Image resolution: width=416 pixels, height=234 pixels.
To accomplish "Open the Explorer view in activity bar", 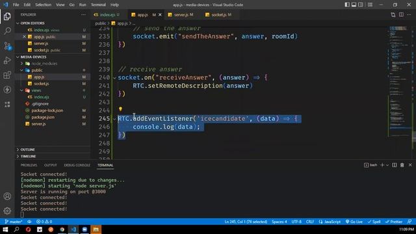I will click(7, 16).
